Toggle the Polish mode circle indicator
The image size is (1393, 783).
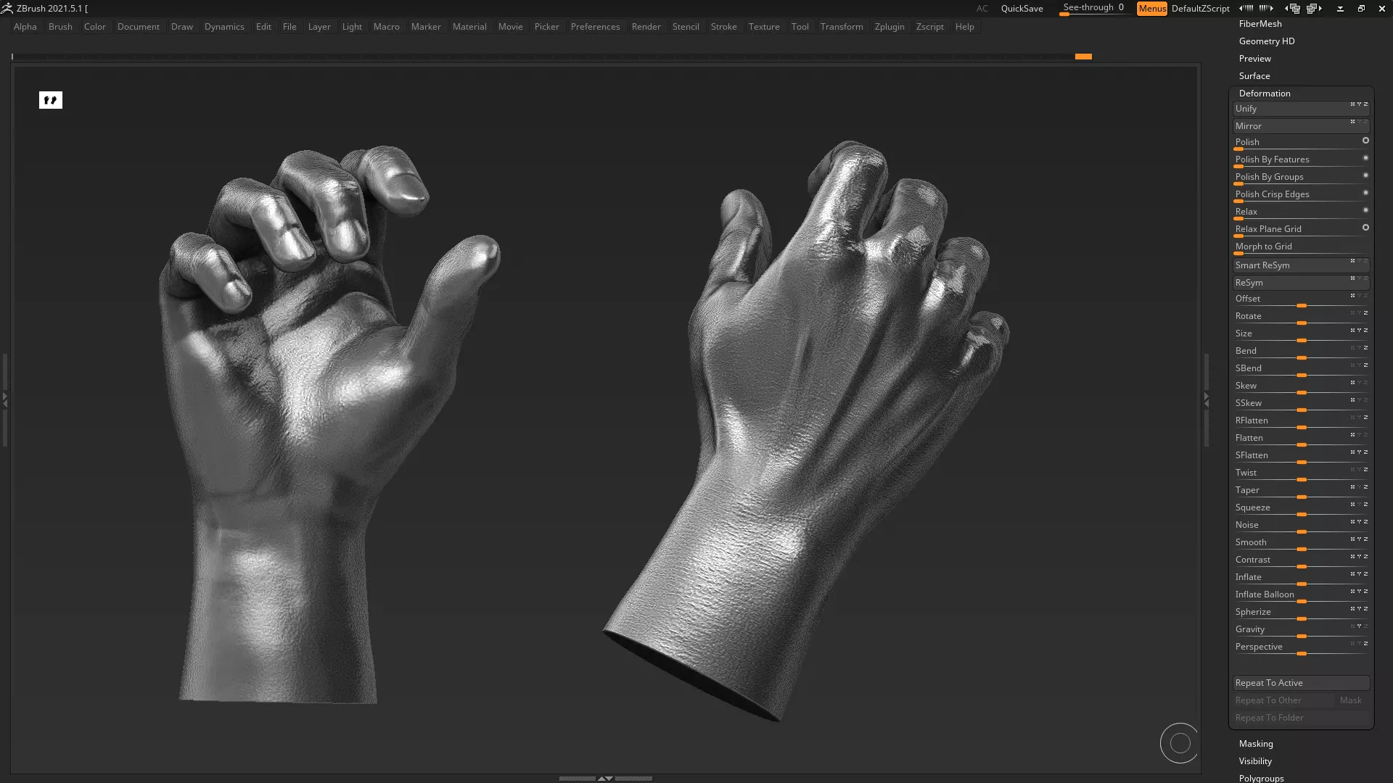[1365, 141]
